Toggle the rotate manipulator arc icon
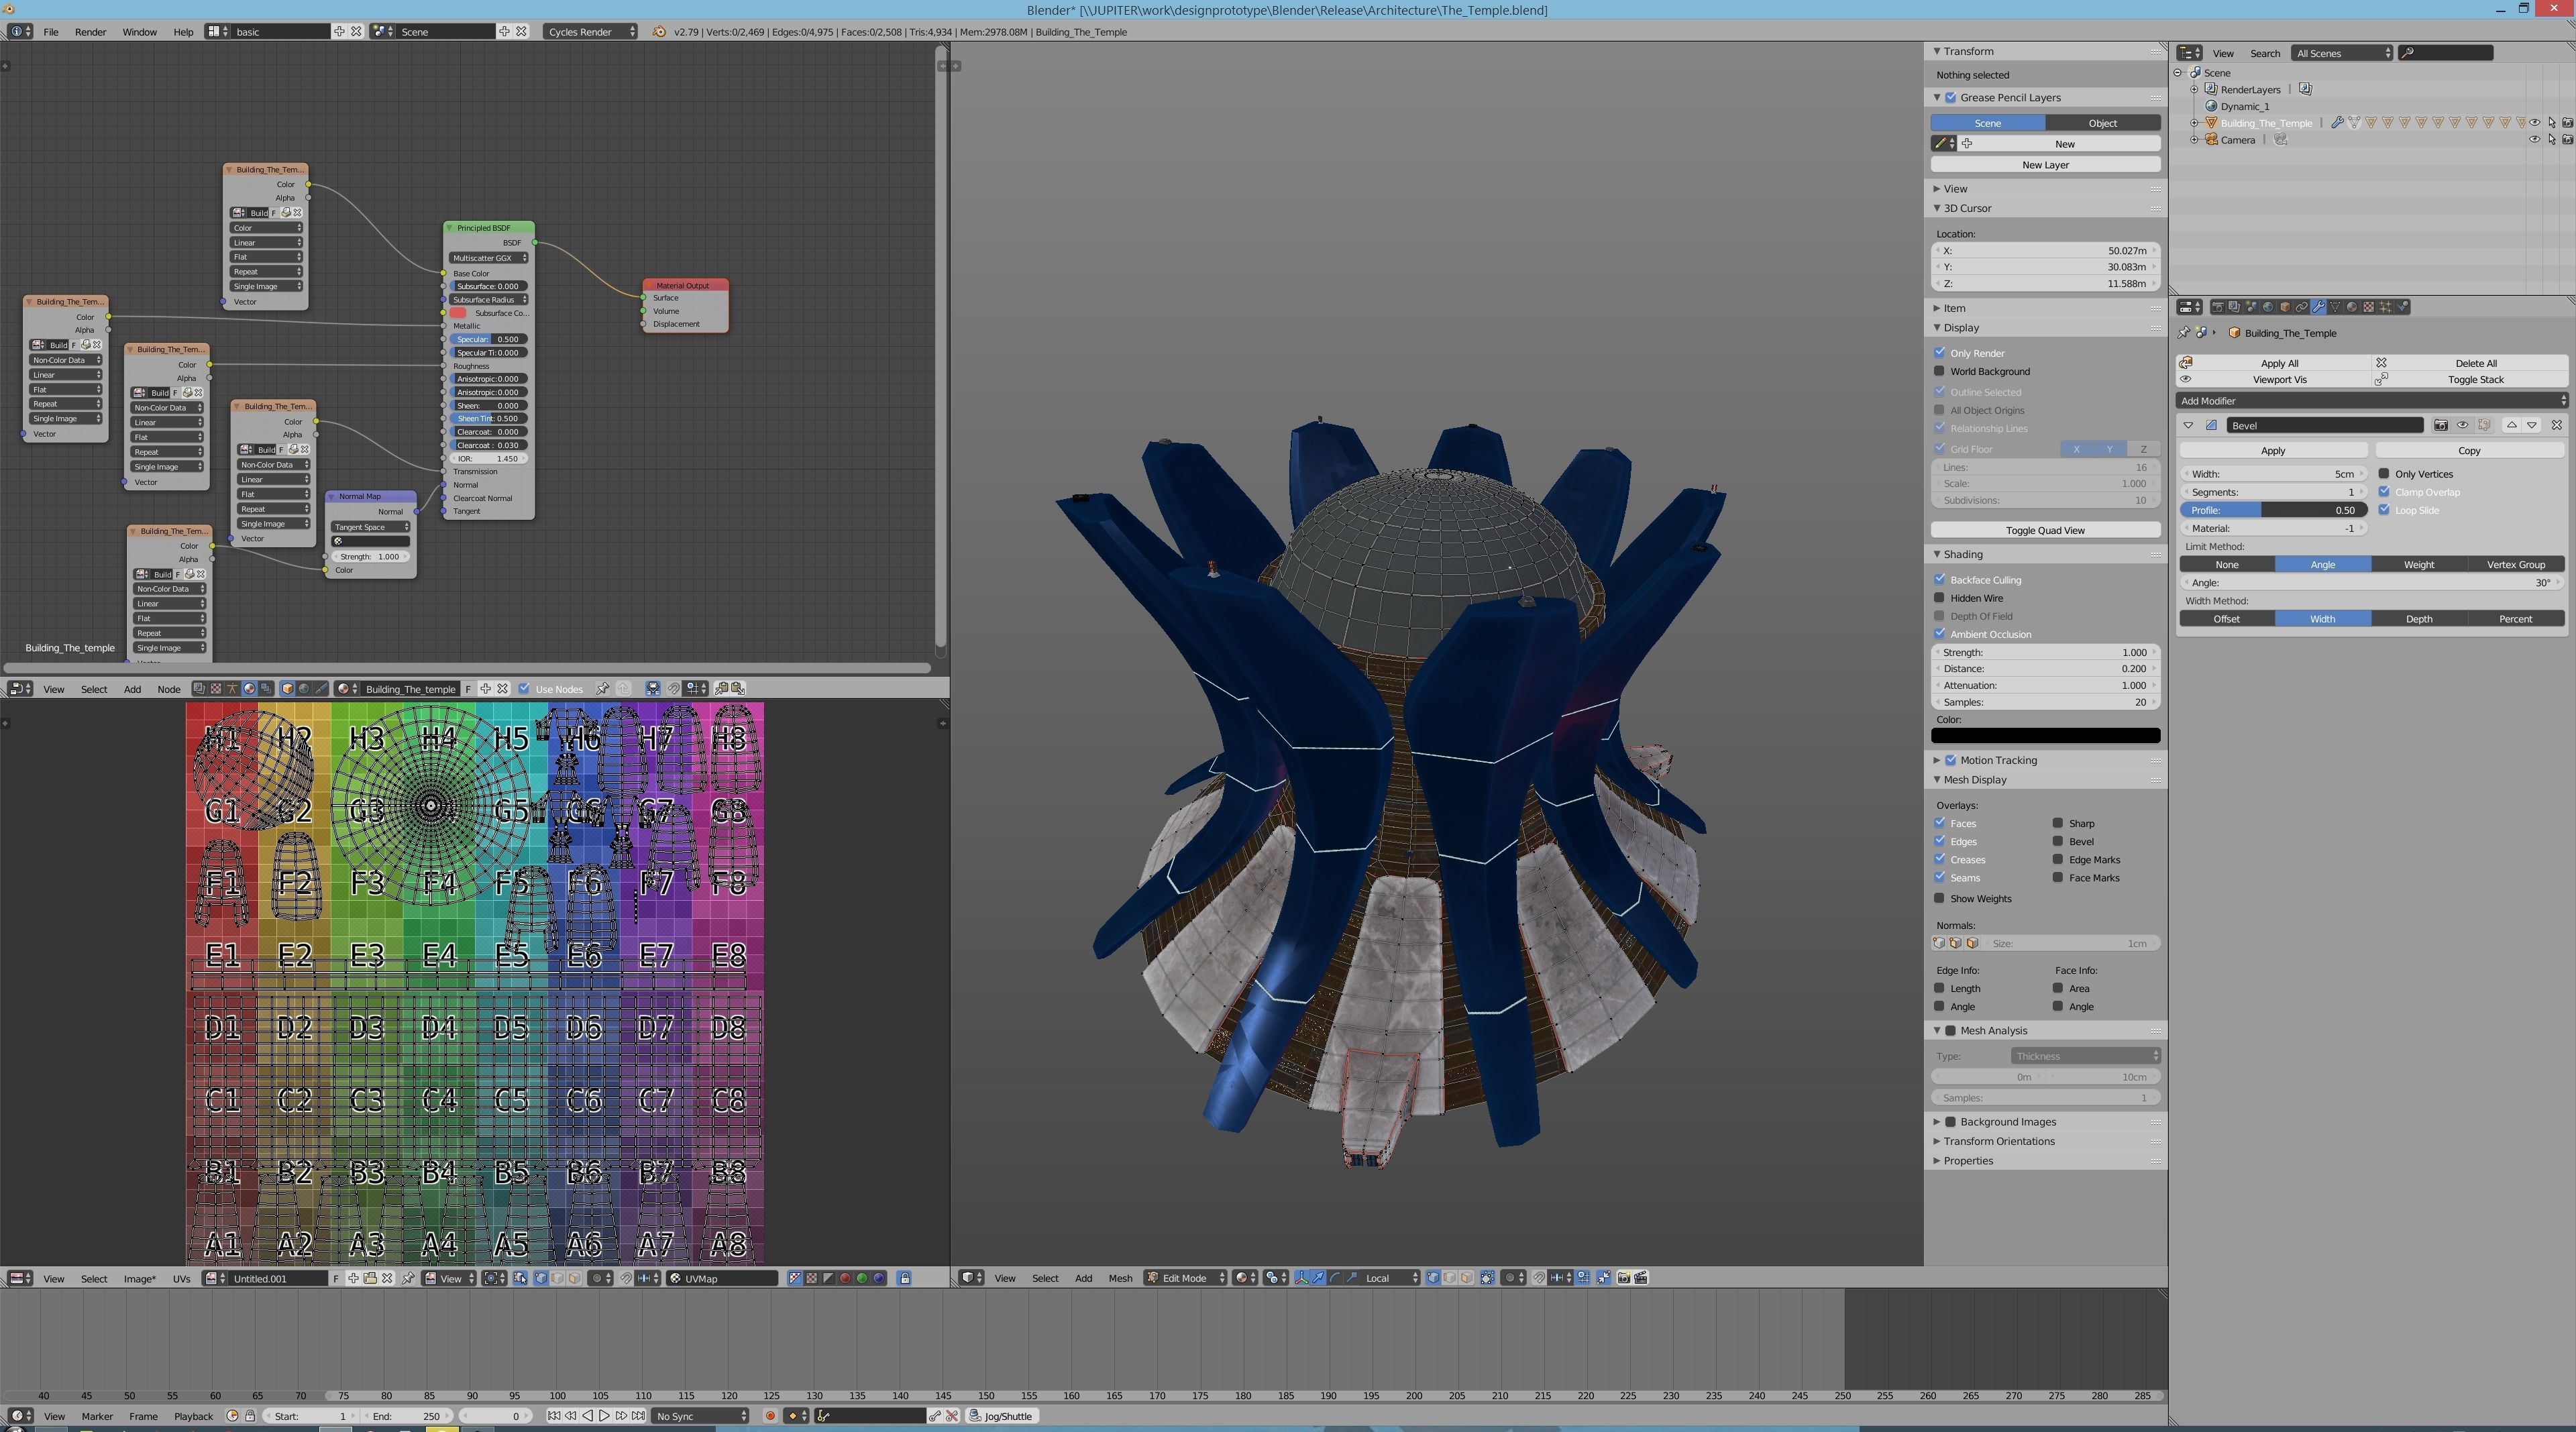The height and width of the screenshot is (1432, 2576). pyautogui.click(x=1335, y=1278)
